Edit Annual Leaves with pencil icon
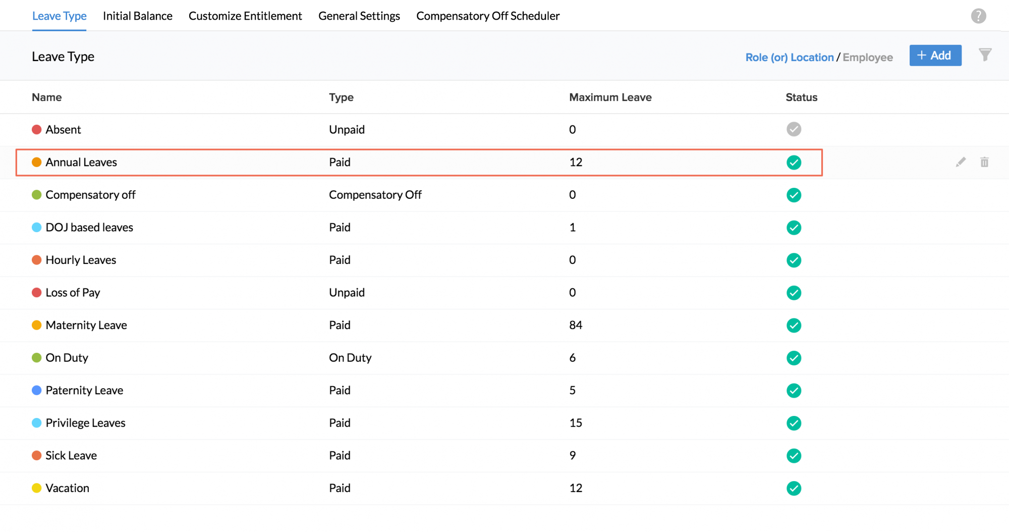The height and width of the screenshot is (532, 1009). 961,162
